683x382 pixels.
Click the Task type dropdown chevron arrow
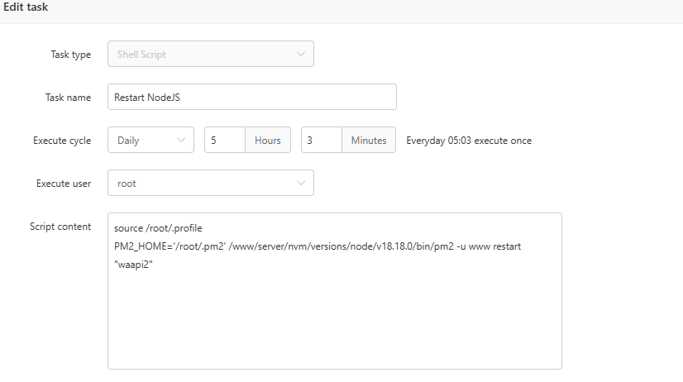pyautogui.click(x=300, y=55)
